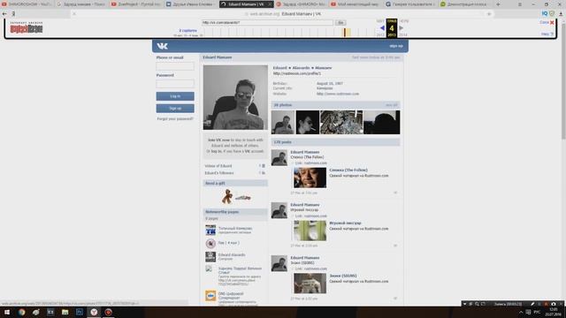This screenshot has width=566, height=318.
Task: Open the Help link in Wayback toolbar
Action: pos(547,34)
